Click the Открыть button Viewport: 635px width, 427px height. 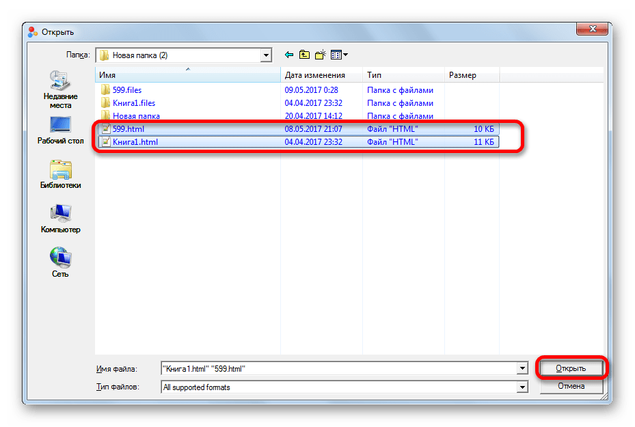tap(571, 368)
